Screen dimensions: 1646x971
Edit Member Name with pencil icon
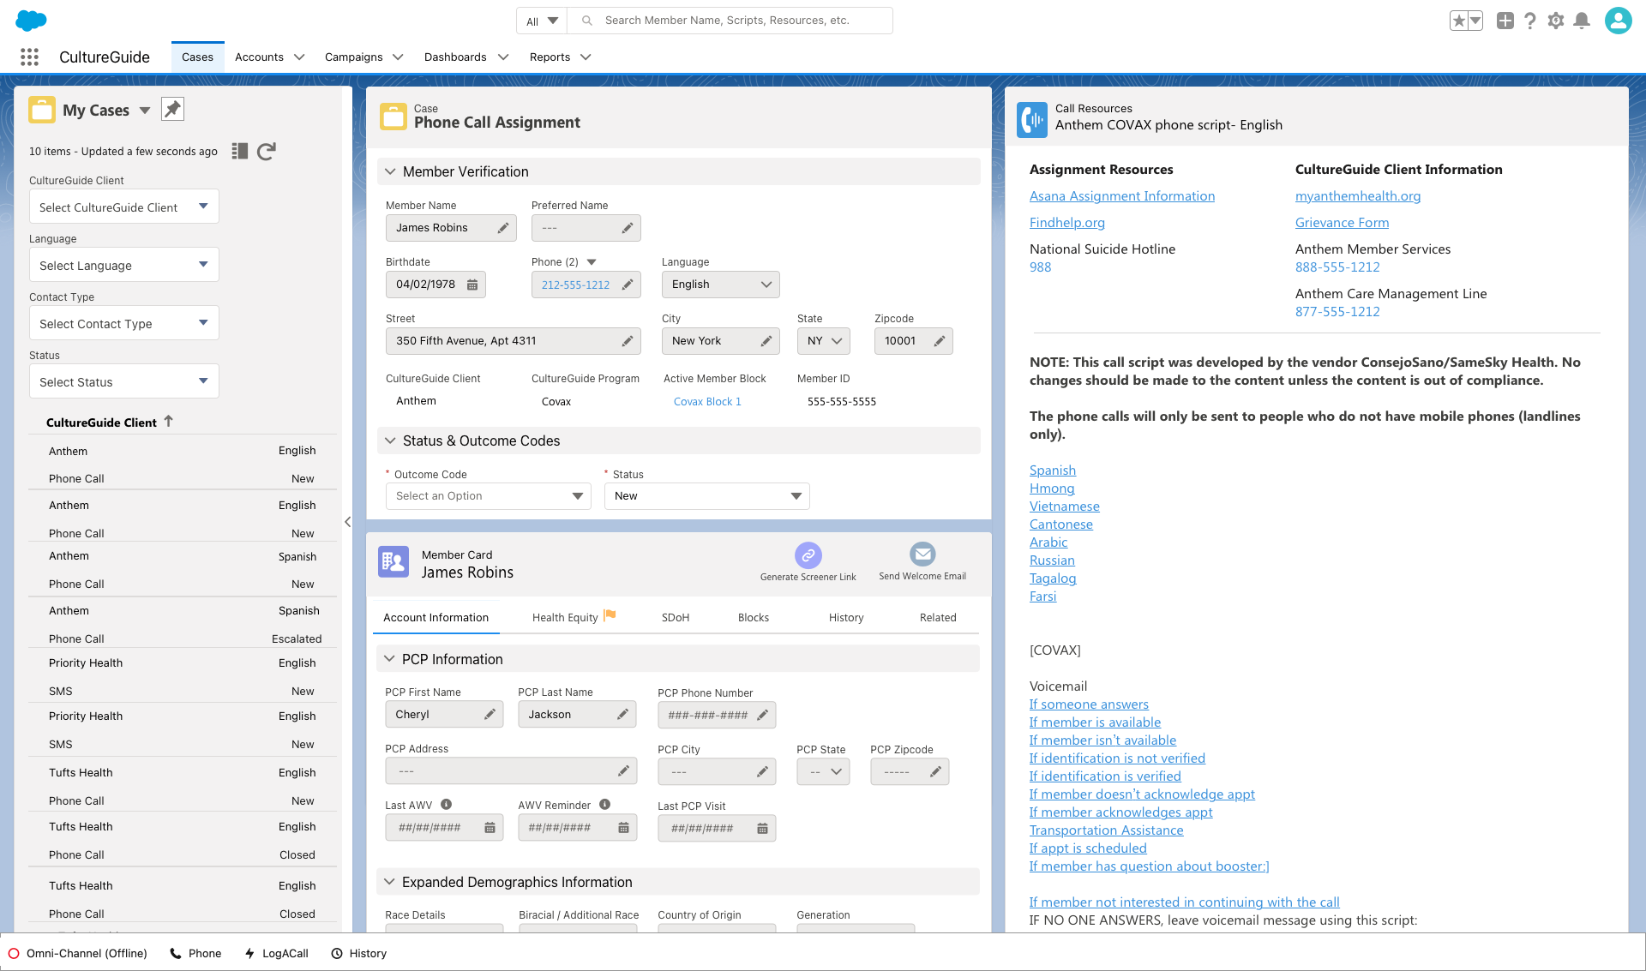click(x=503, y=228)
